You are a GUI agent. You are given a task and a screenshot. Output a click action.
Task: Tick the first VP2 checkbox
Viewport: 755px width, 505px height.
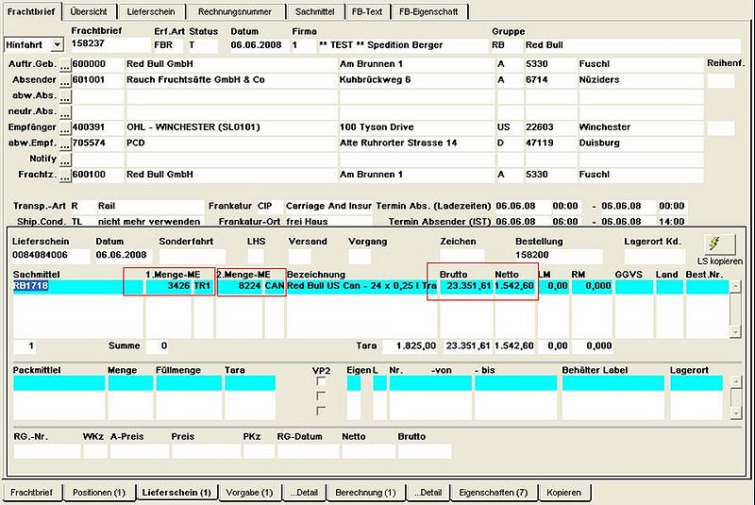(x=321, y=381)
